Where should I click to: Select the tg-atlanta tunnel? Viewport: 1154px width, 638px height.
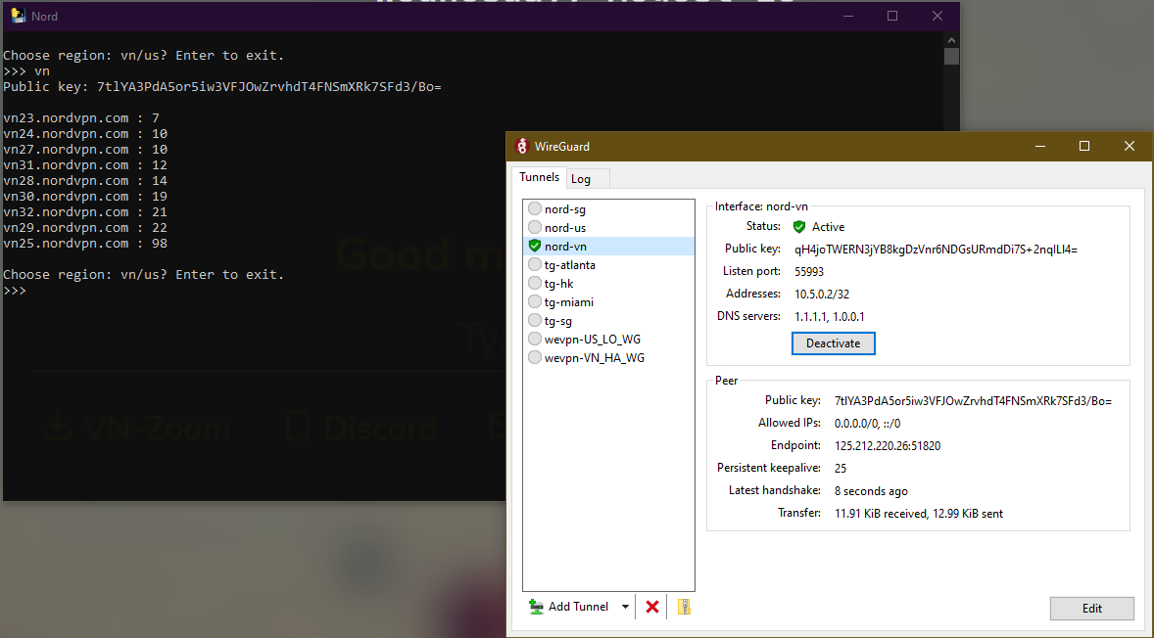(x=608, y=264)
